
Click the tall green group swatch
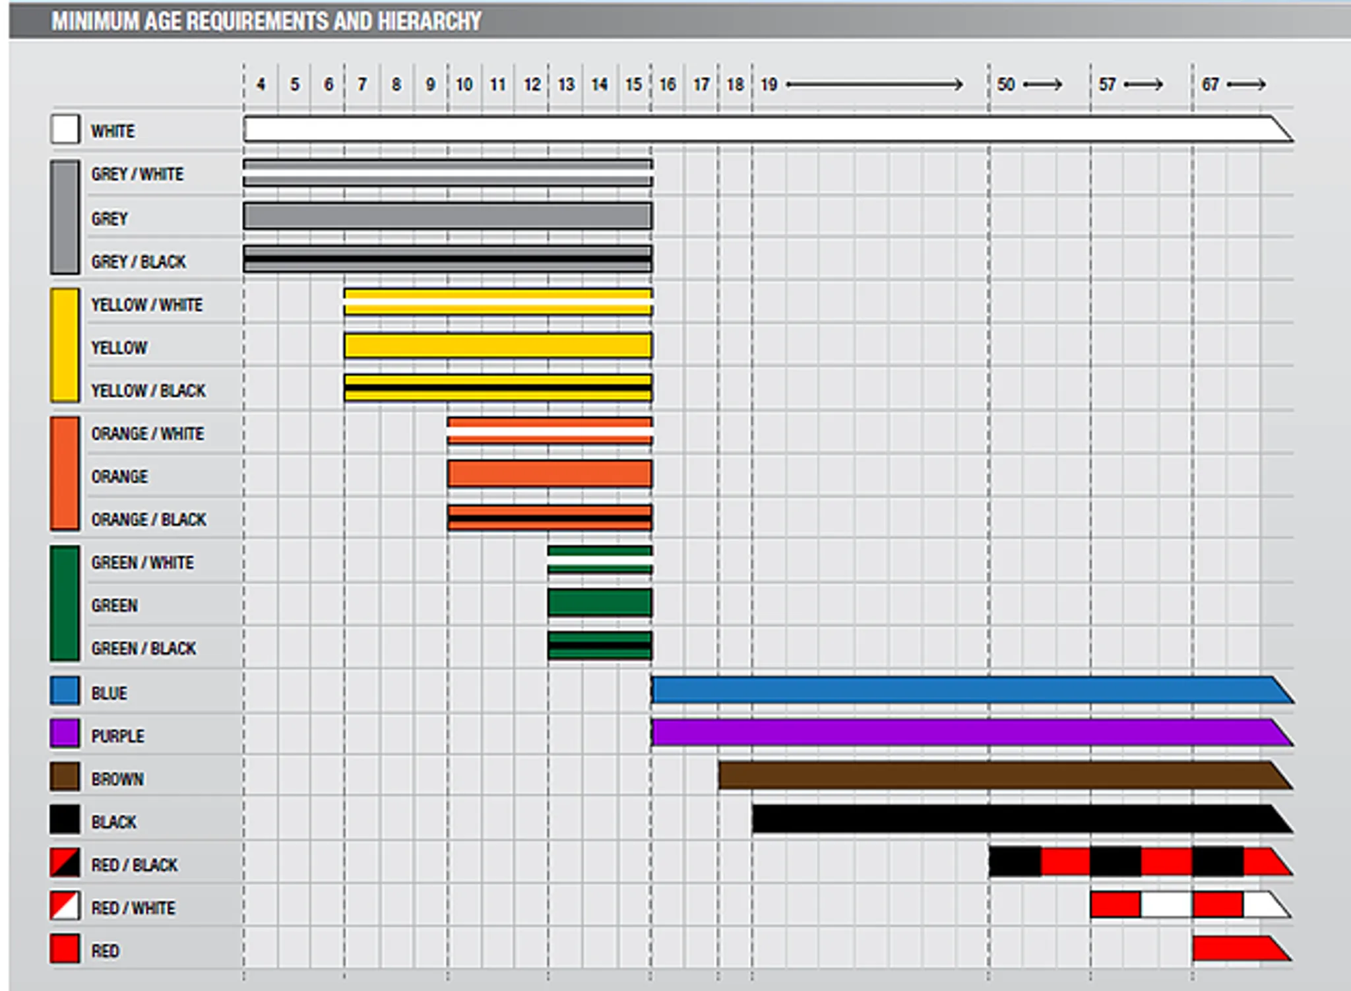click(x=65, y=602)
